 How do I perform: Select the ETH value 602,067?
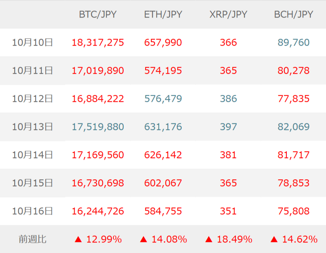coord(163,183)
